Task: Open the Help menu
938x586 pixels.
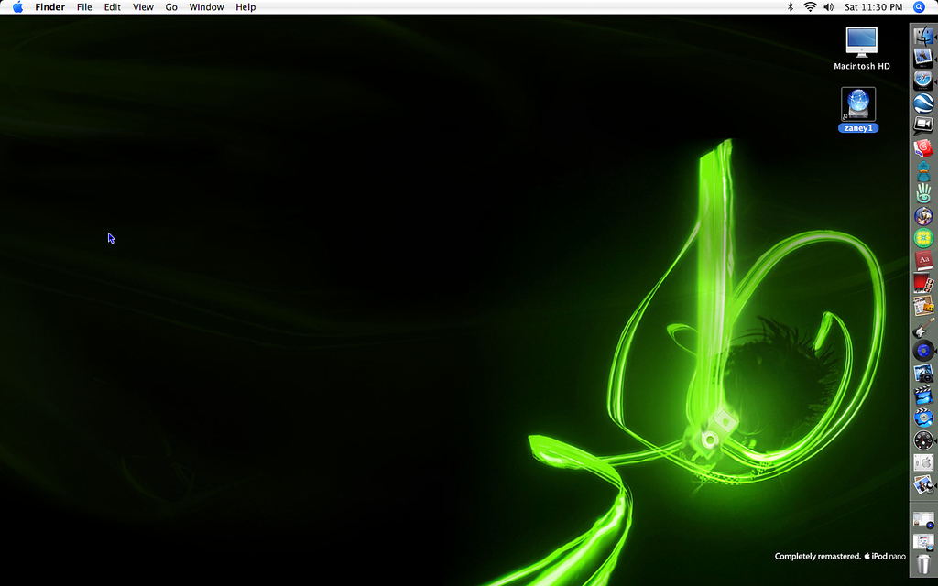Action: 245,7
